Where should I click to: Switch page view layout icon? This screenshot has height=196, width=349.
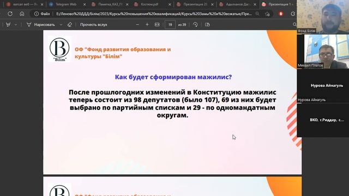click(x=207, y=24)
